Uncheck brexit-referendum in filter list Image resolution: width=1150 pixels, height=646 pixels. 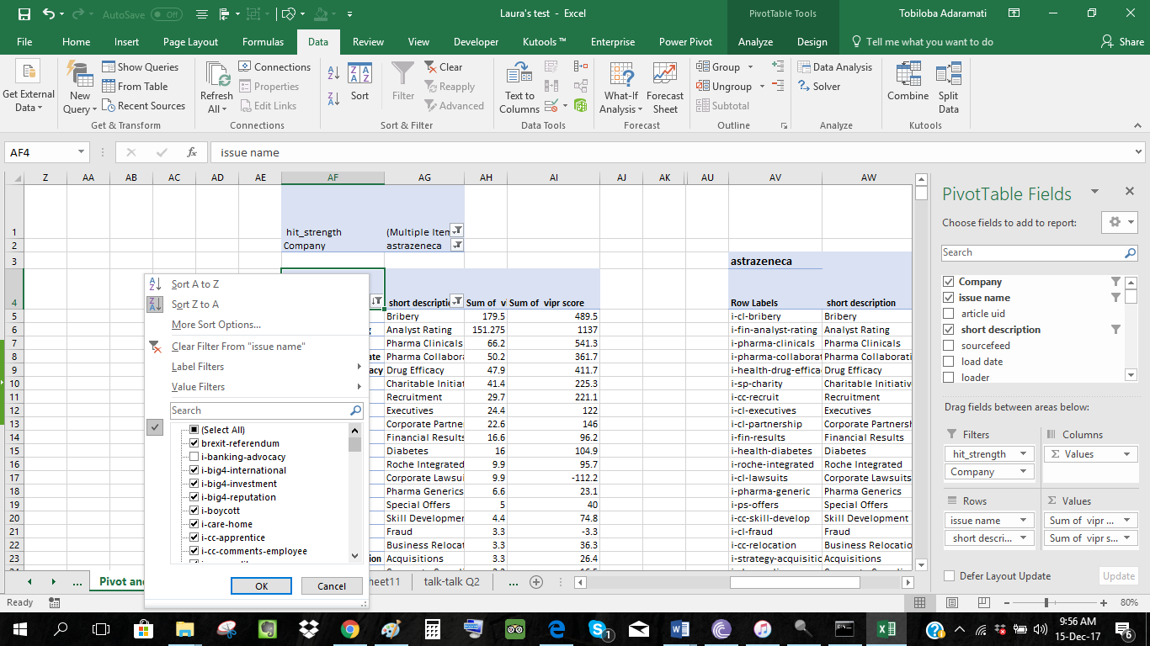point(194,443)
